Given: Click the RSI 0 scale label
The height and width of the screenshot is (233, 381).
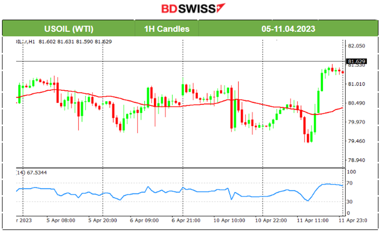Looking at the screenshot, I should pyautogui.click(x=348, y=213).
